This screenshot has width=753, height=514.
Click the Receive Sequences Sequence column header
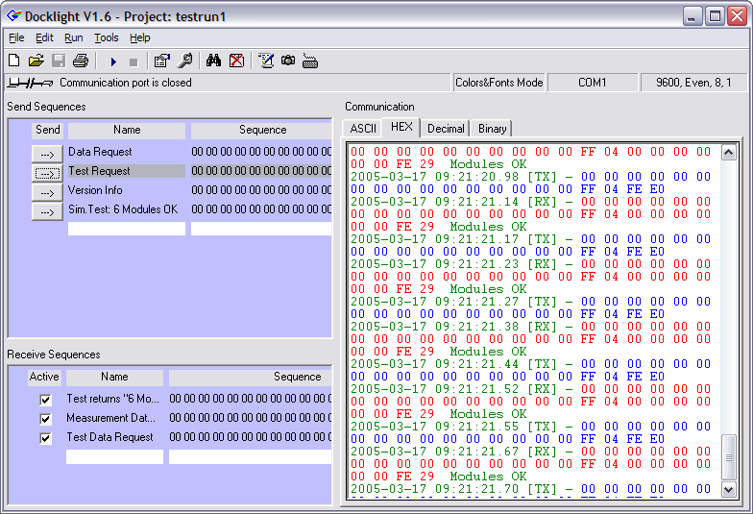pos(250,377)
